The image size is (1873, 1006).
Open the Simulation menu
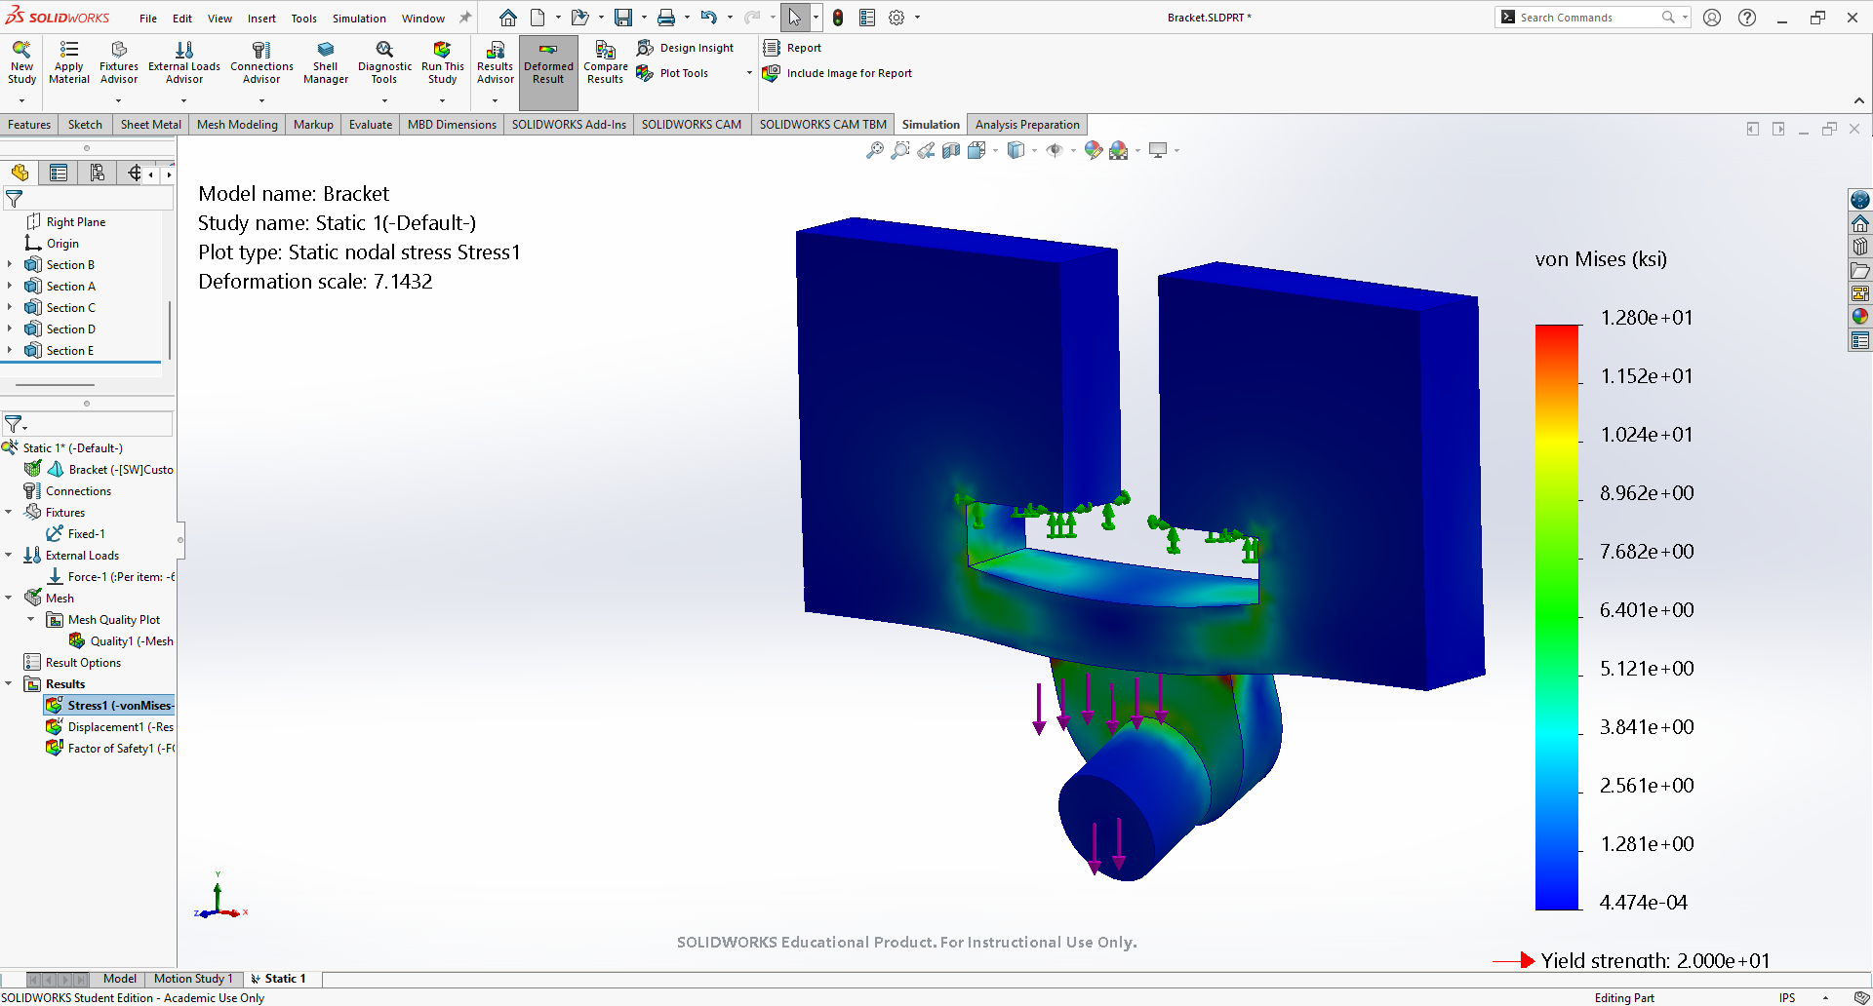pos(359,19)
